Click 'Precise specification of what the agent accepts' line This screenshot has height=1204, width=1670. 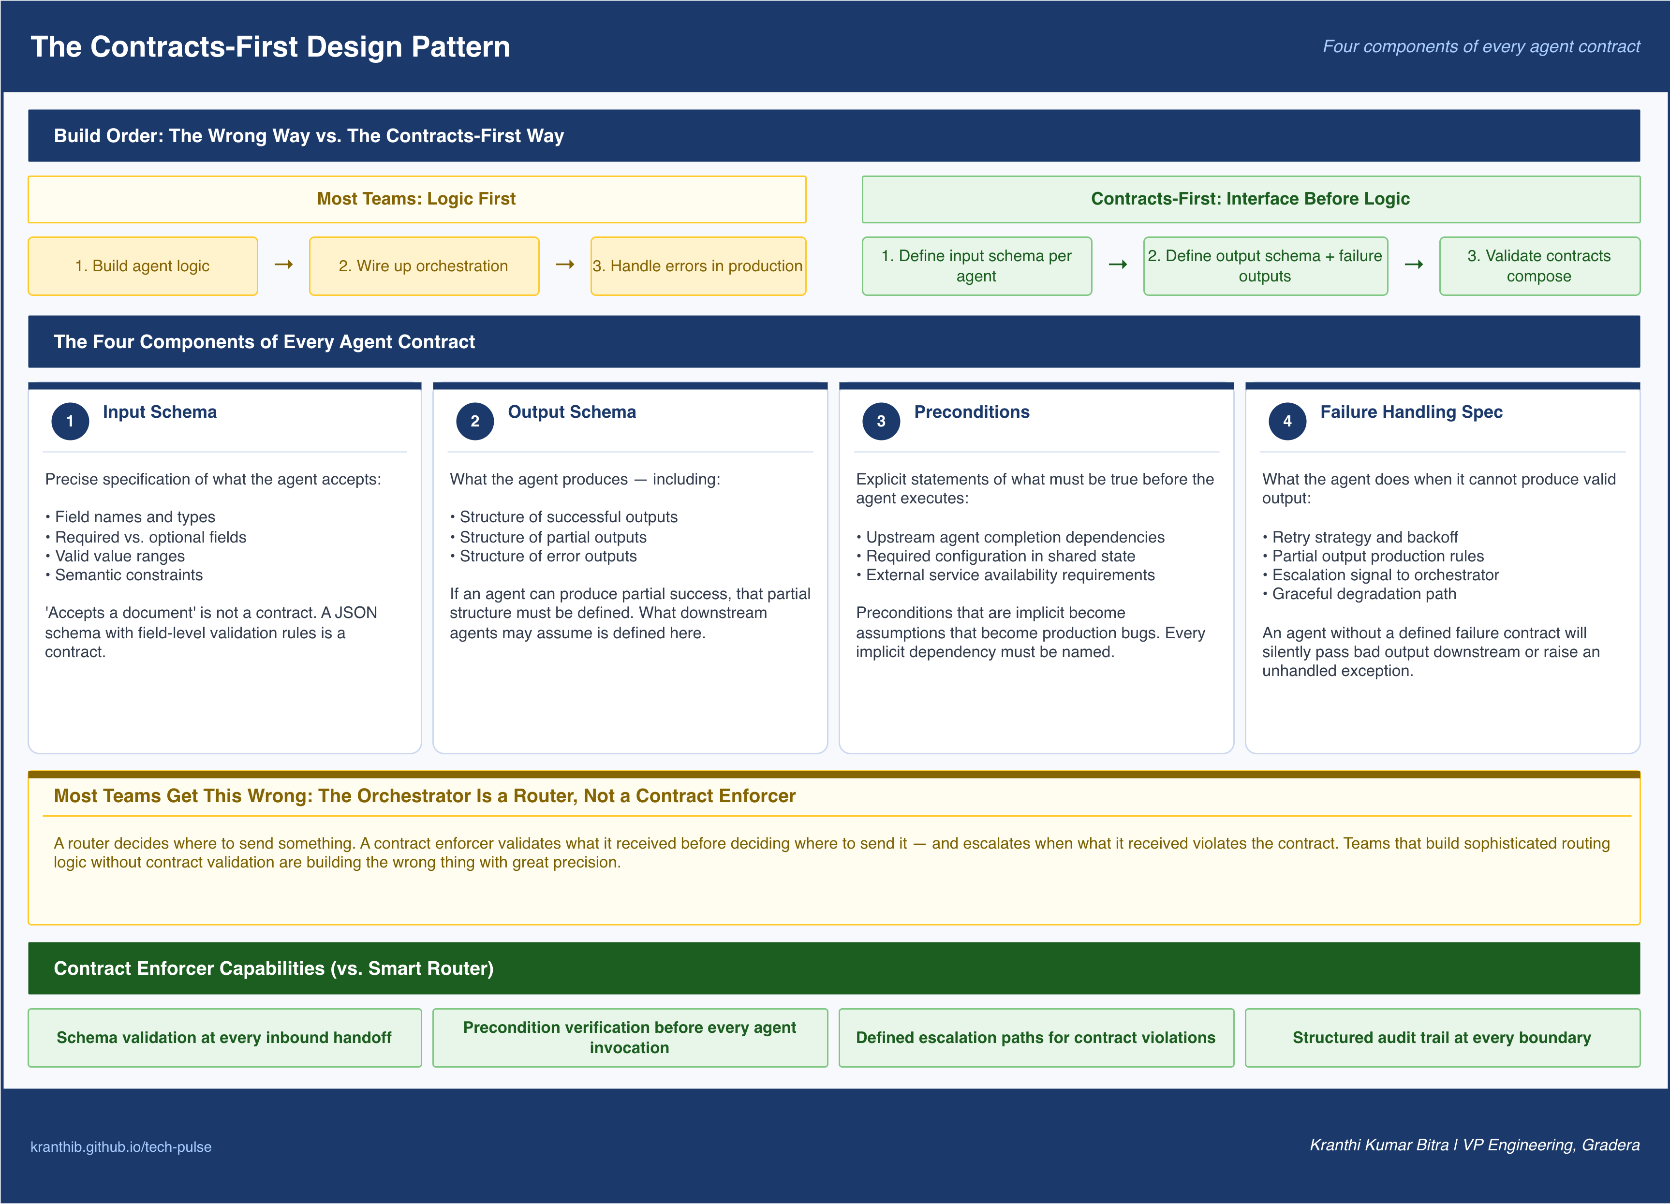coord(214,479)
